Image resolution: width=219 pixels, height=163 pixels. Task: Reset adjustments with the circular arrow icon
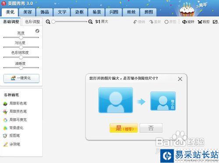pos(37,31)
